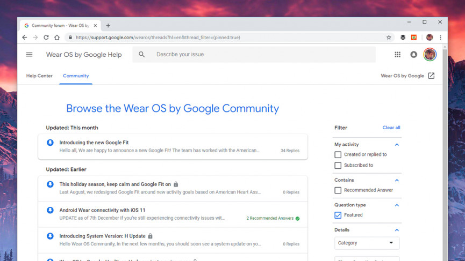Check the Created or replied to box

(338, 154)
